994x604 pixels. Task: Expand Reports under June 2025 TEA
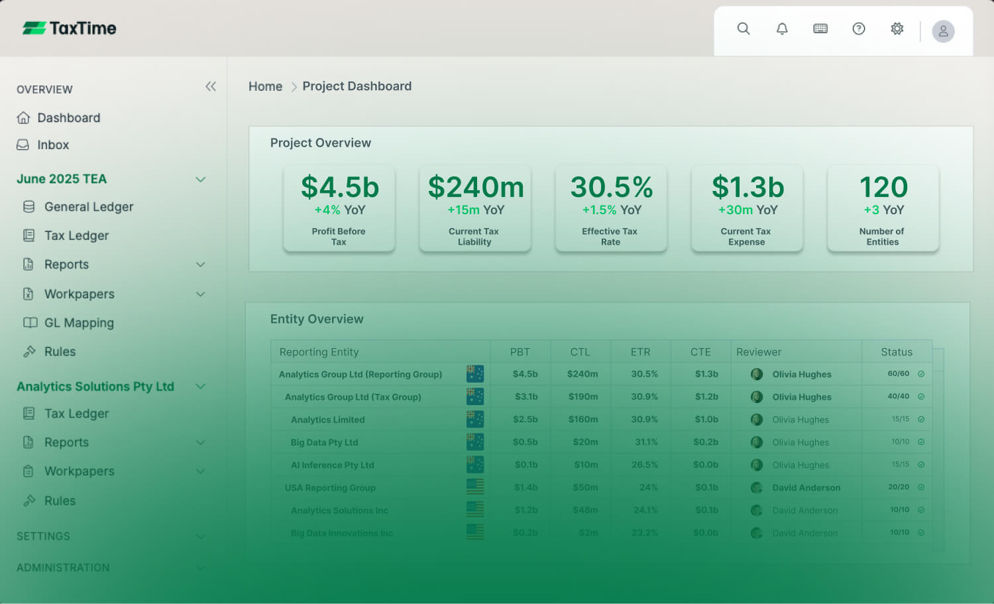pyautogui.click(x=200, y=265)
